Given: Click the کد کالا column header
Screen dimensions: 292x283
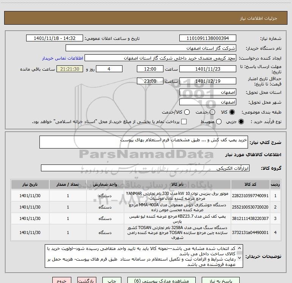Looking at the screenshot, I should (x=250, y=184).
